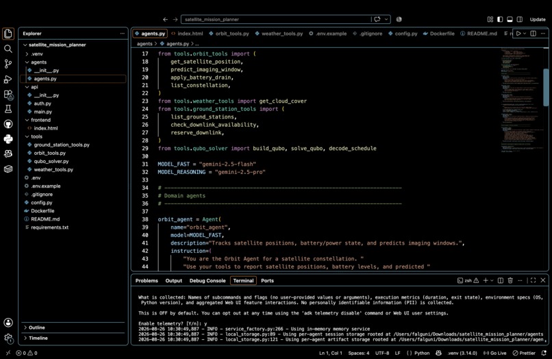
Task: Toggle the bottom panel visibility
Action: point(510,19)
